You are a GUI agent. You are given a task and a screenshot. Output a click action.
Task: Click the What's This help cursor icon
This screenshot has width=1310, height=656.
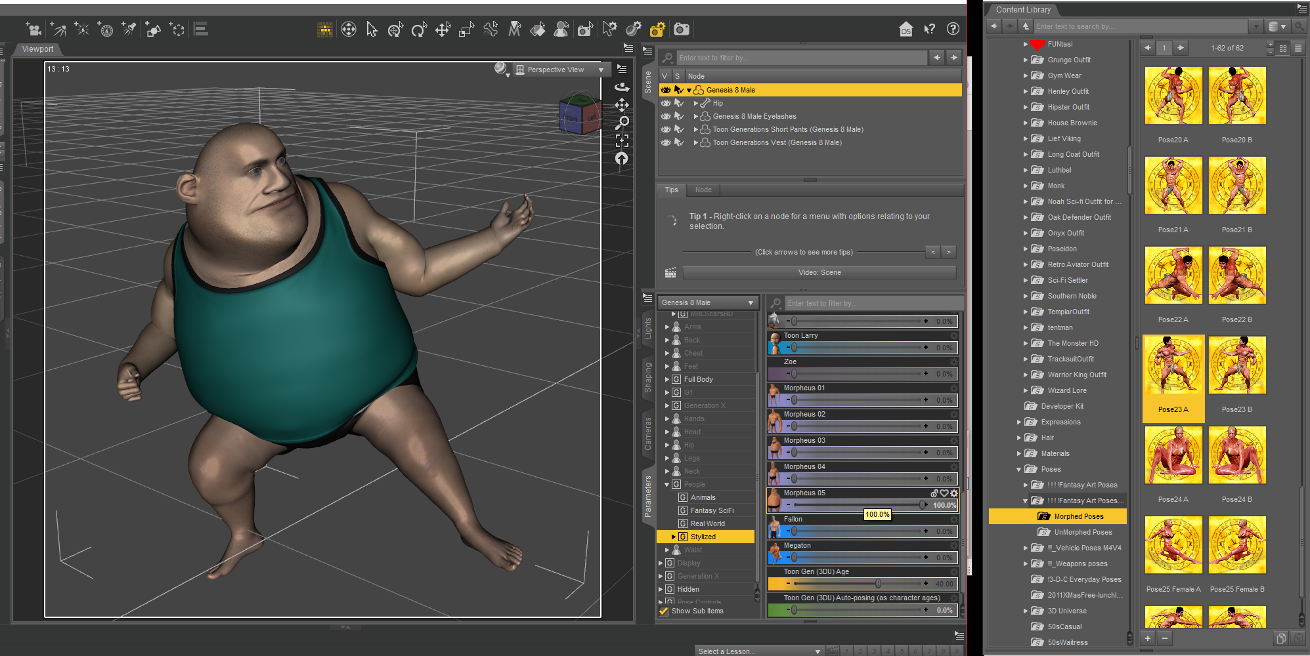[x=929, y=30]
